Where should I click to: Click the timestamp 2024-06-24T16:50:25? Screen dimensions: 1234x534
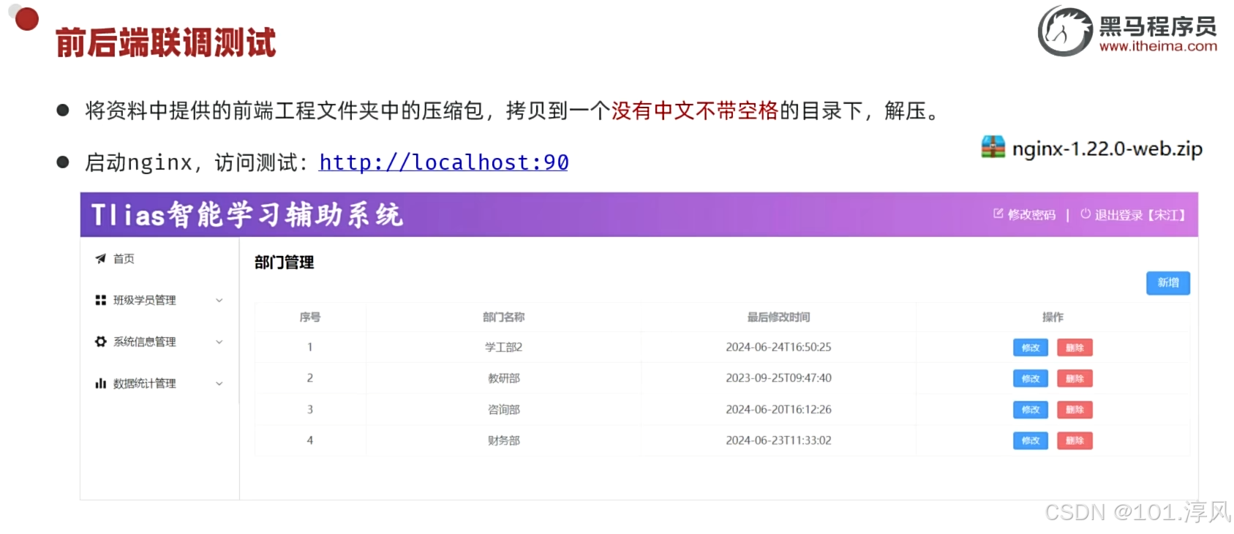pos(778,347)
